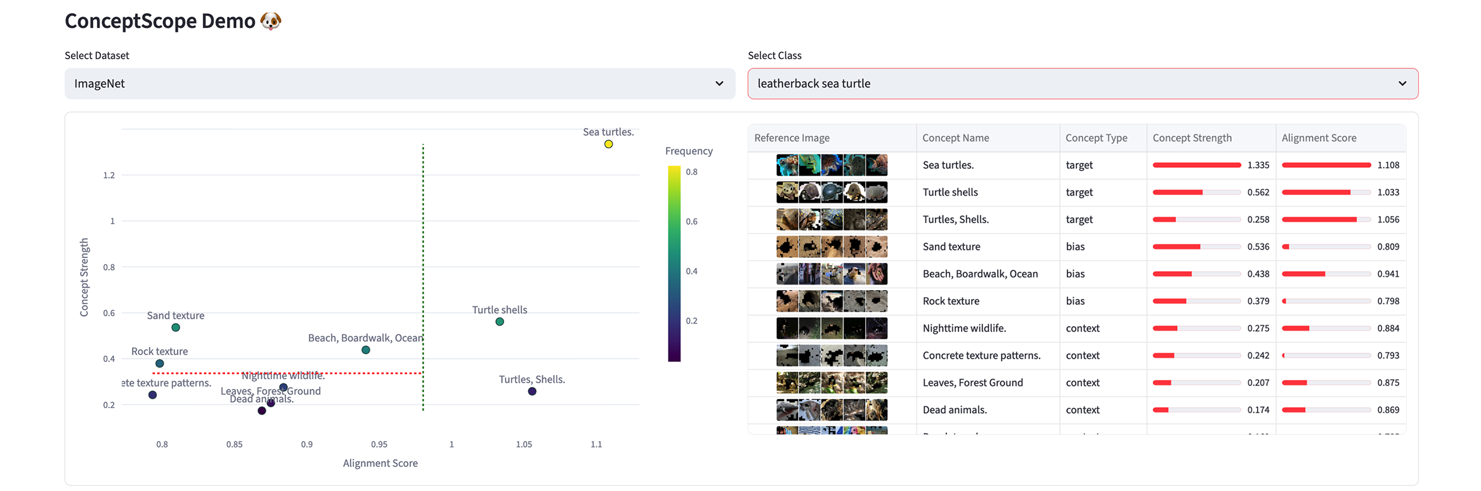
Task: Select the 'Rock texture' concept name cell
Action: pos(988,302)
